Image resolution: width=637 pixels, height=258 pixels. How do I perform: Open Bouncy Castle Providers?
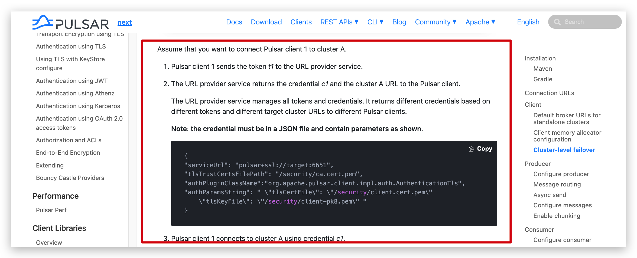[x=70, y=178]
